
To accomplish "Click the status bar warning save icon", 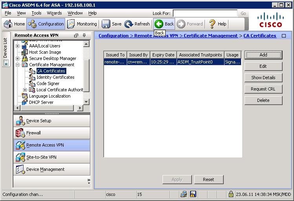I will 193,194.
